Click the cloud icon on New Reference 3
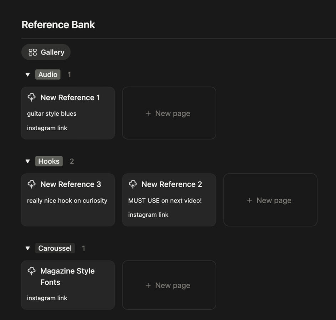This screenshot has height=320, width=336. 32,184
